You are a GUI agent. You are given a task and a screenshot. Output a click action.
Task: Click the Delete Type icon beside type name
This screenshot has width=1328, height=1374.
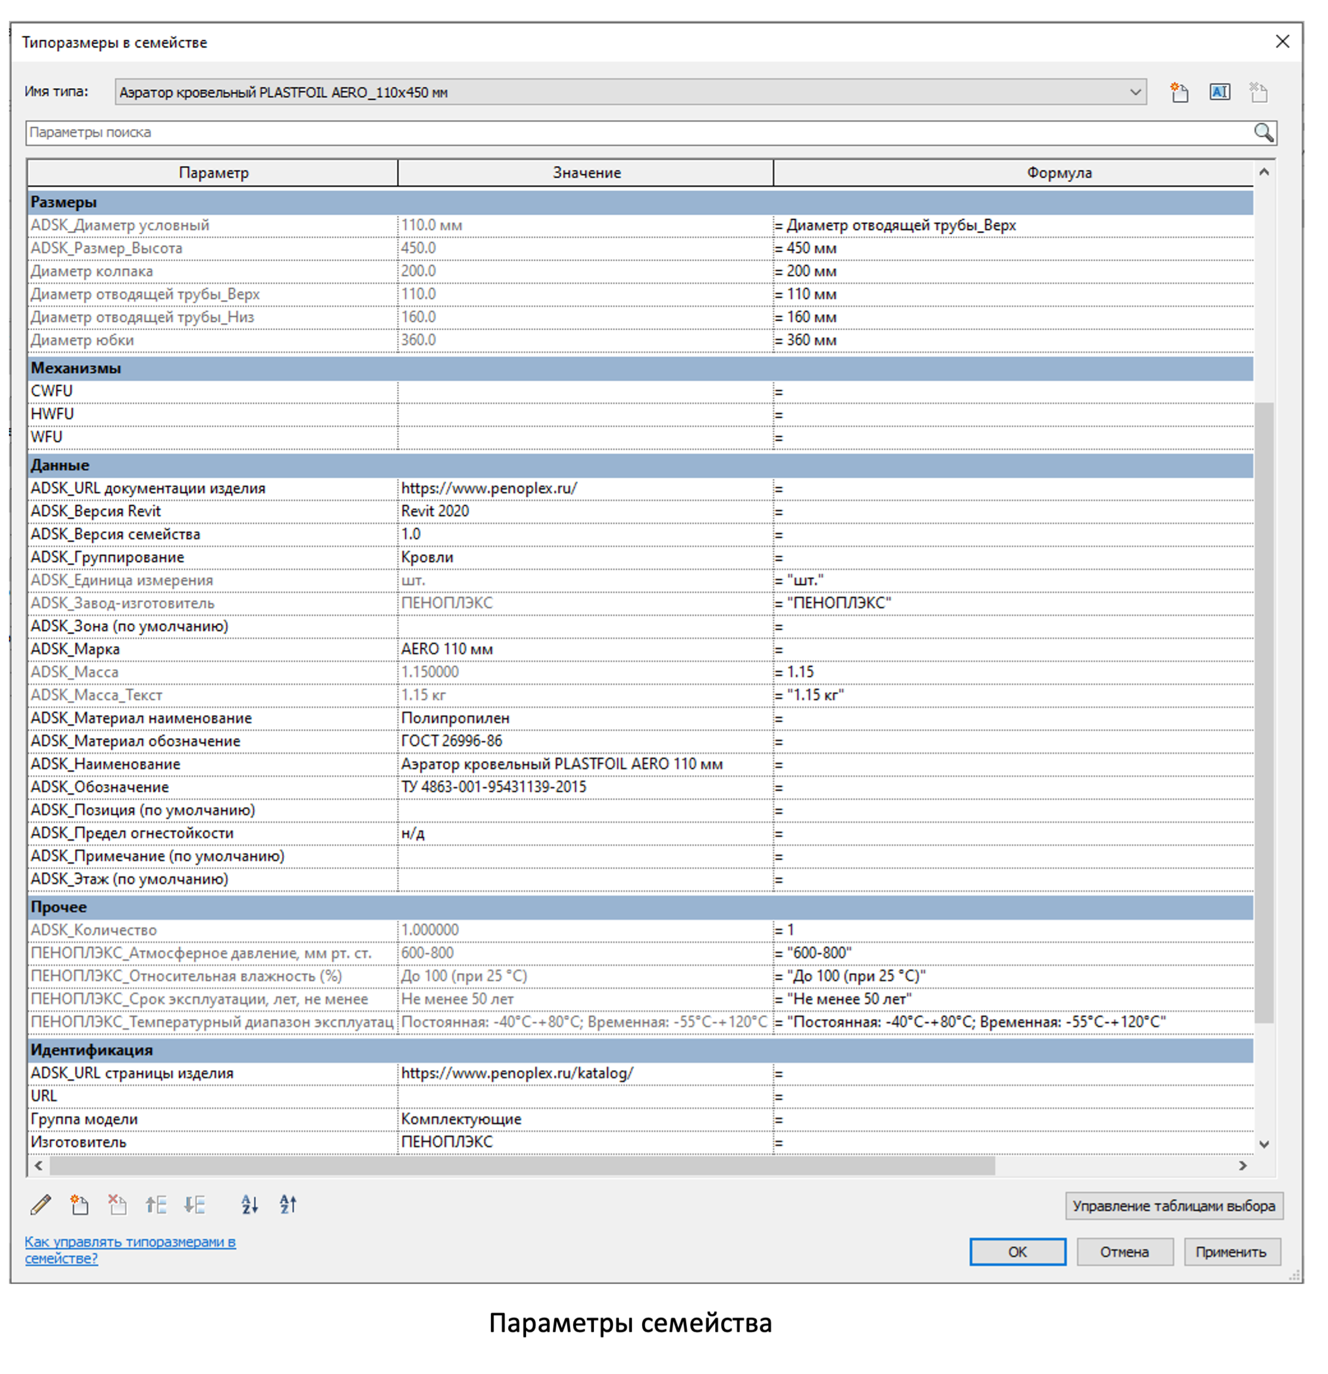[1258, 92]
